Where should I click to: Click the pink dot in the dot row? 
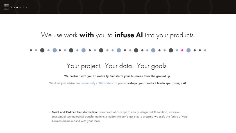point(182,50)
